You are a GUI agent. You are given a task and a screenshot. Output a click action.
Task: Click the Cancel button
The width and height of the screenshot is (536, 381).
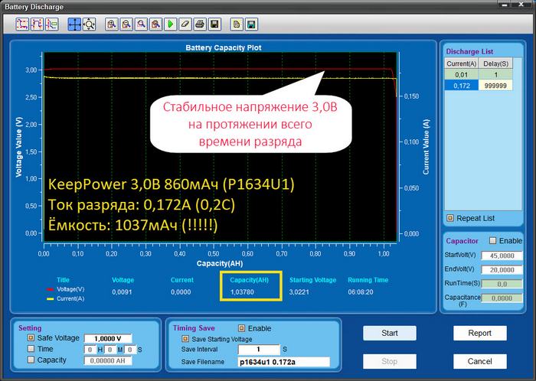(479, 361)
